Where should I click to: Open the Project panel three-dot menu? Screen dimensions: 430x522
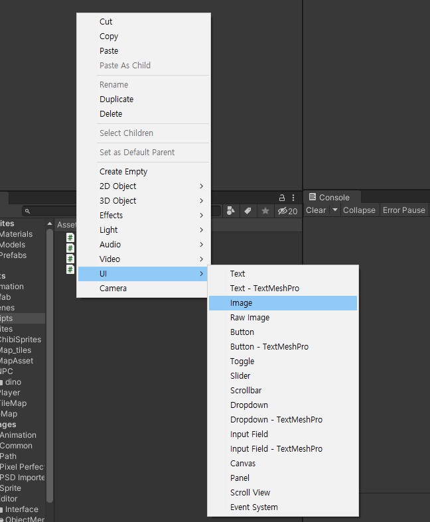coord(293,198)
